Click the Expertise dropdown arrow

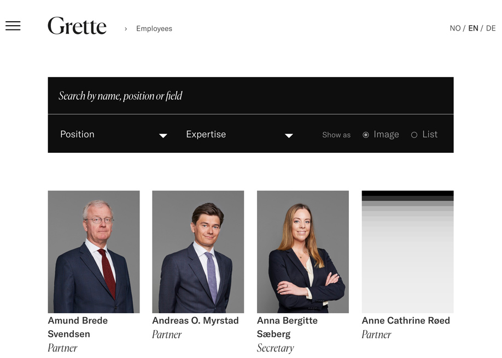pyautogui.click(x=289, y=135)
